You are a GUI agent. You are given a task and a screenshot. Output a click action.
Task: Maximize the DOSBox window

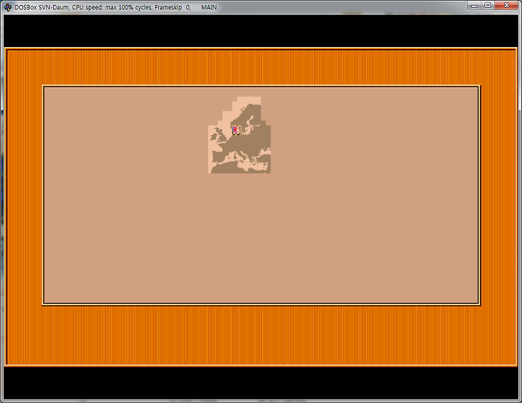(488, 6)
